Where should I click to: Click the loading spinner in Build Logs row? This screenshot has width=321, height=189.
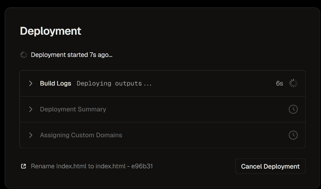pos(293,83)
